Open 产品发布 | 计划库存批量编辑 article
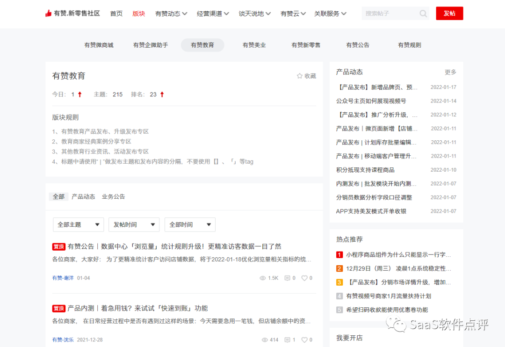Viewport: 505px width, 347px height. click(376, 143)
